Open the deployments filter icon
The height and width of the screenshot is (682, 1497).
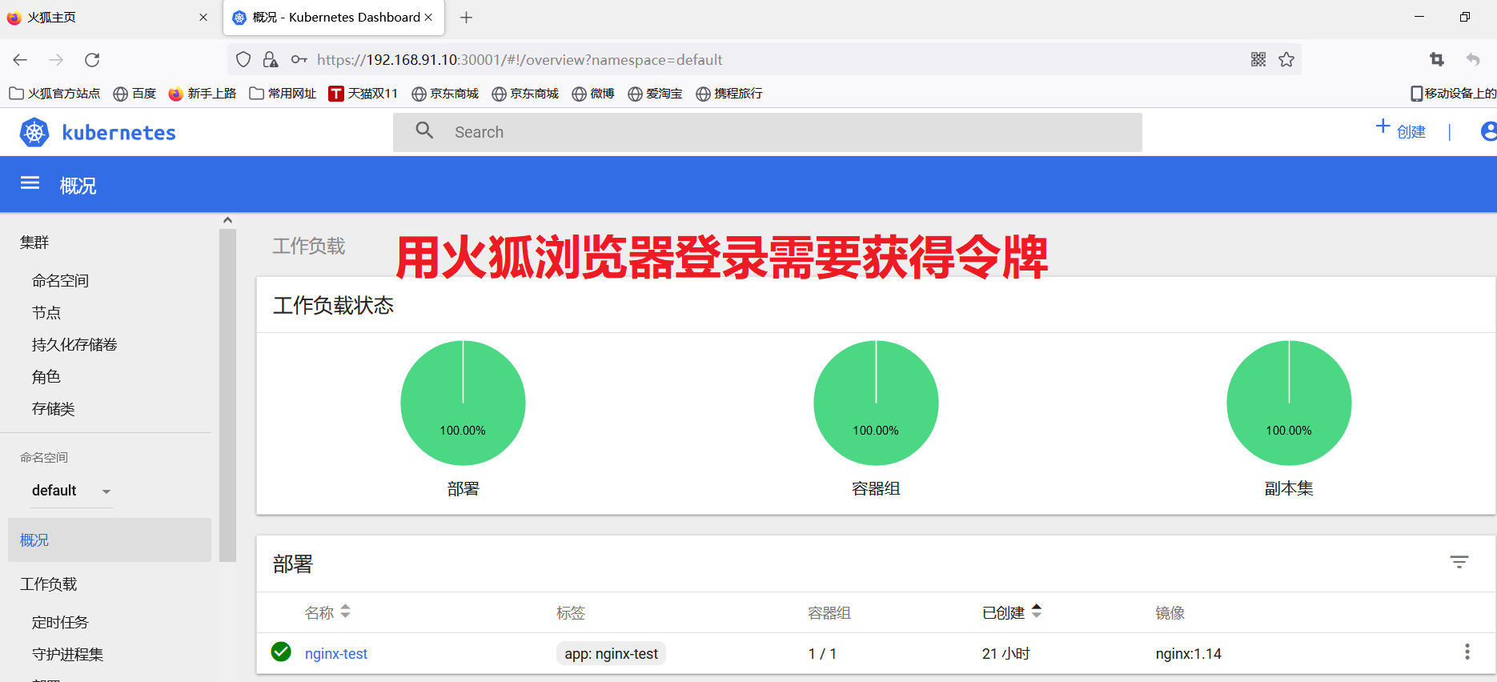[x=1459, y=562]
